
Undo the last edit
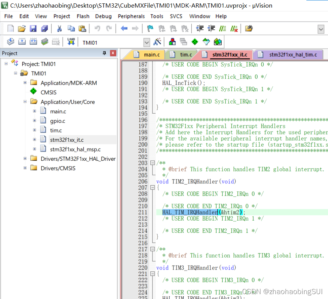97,28
